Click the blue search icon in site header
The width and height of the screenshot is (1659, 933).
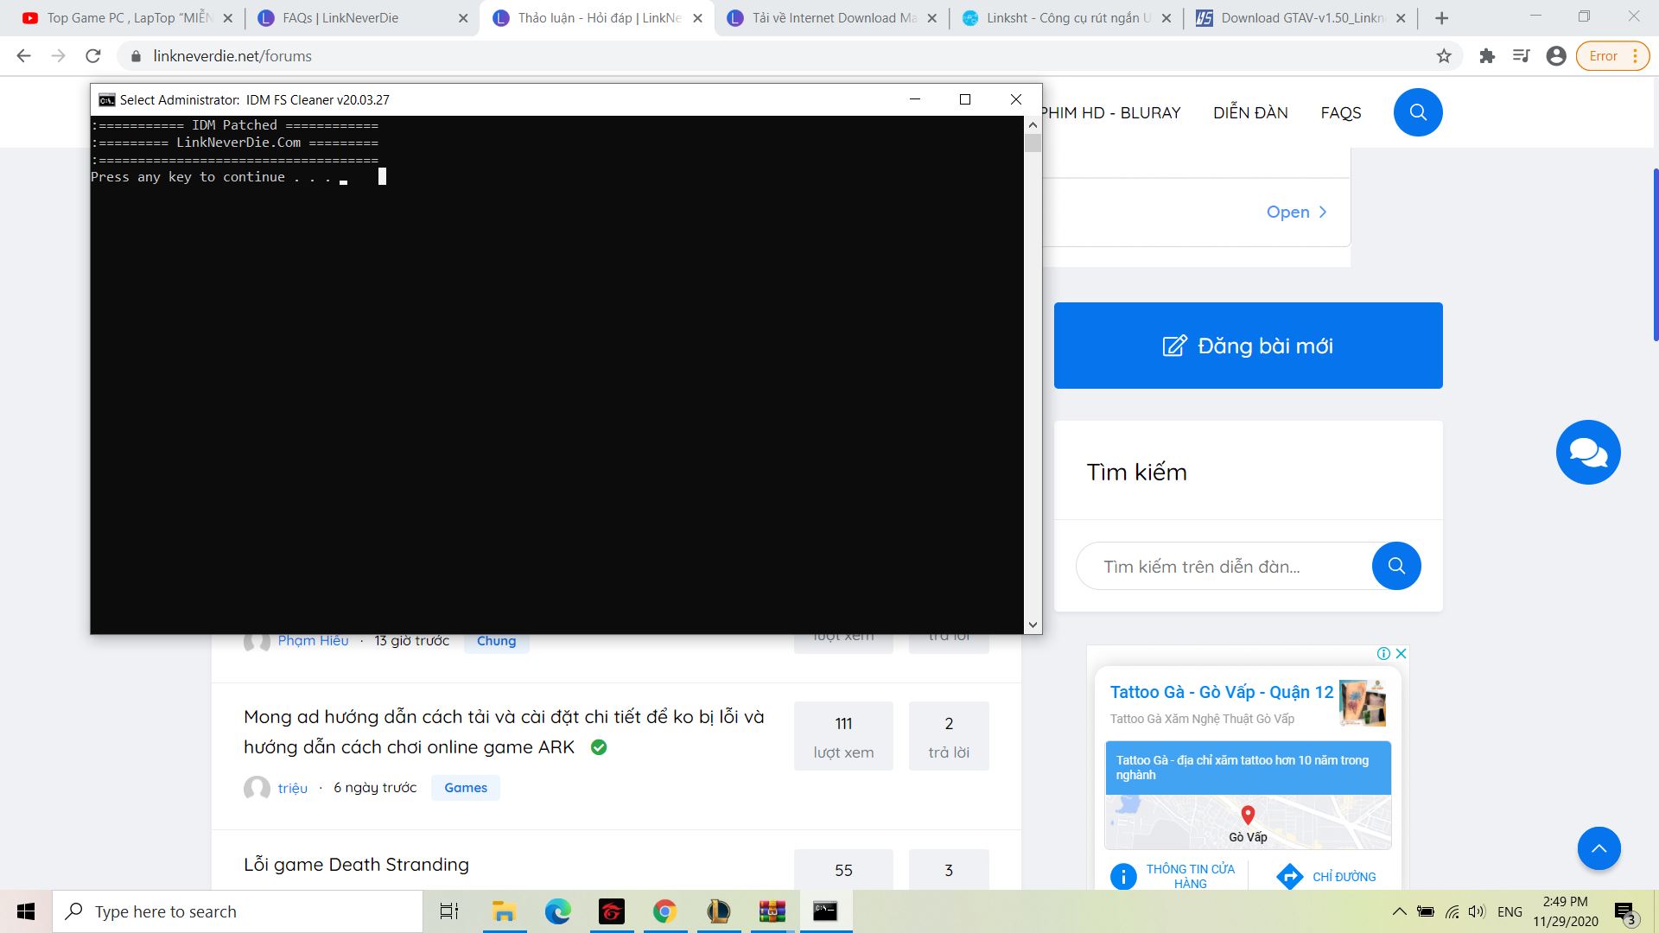click(1417, 112)
